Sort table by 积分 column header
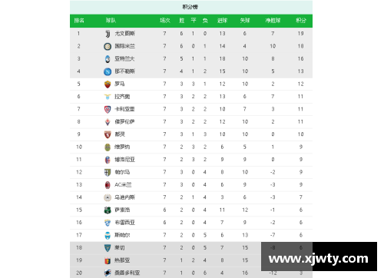Screen dimensions: 384x278 point(301,21)
